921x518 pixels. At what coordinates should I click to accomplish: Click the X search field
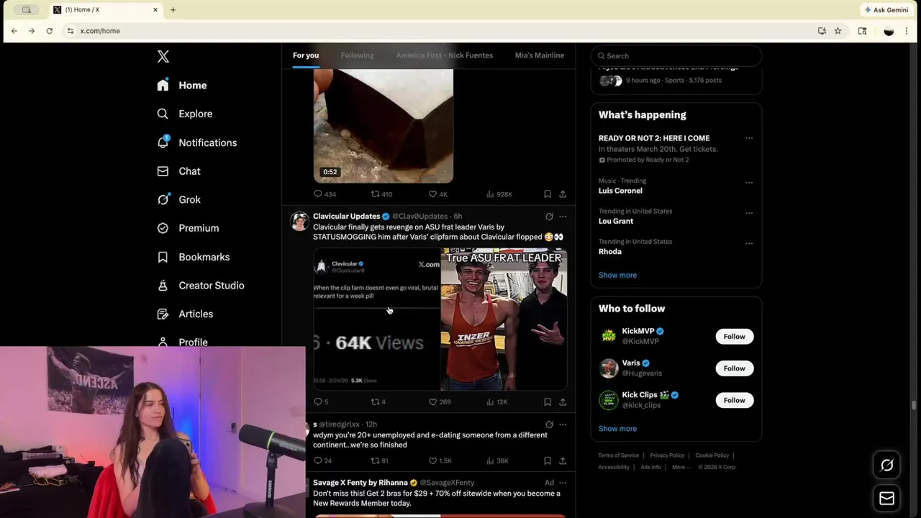676,55
